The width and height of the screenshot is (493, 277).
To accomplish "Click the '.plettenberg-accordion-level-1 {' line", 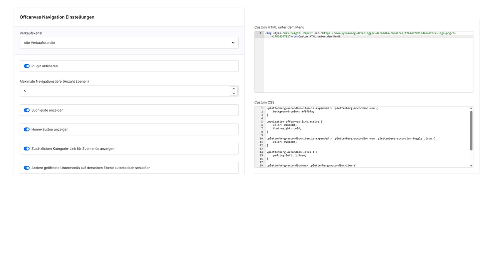I will [292, 152].
